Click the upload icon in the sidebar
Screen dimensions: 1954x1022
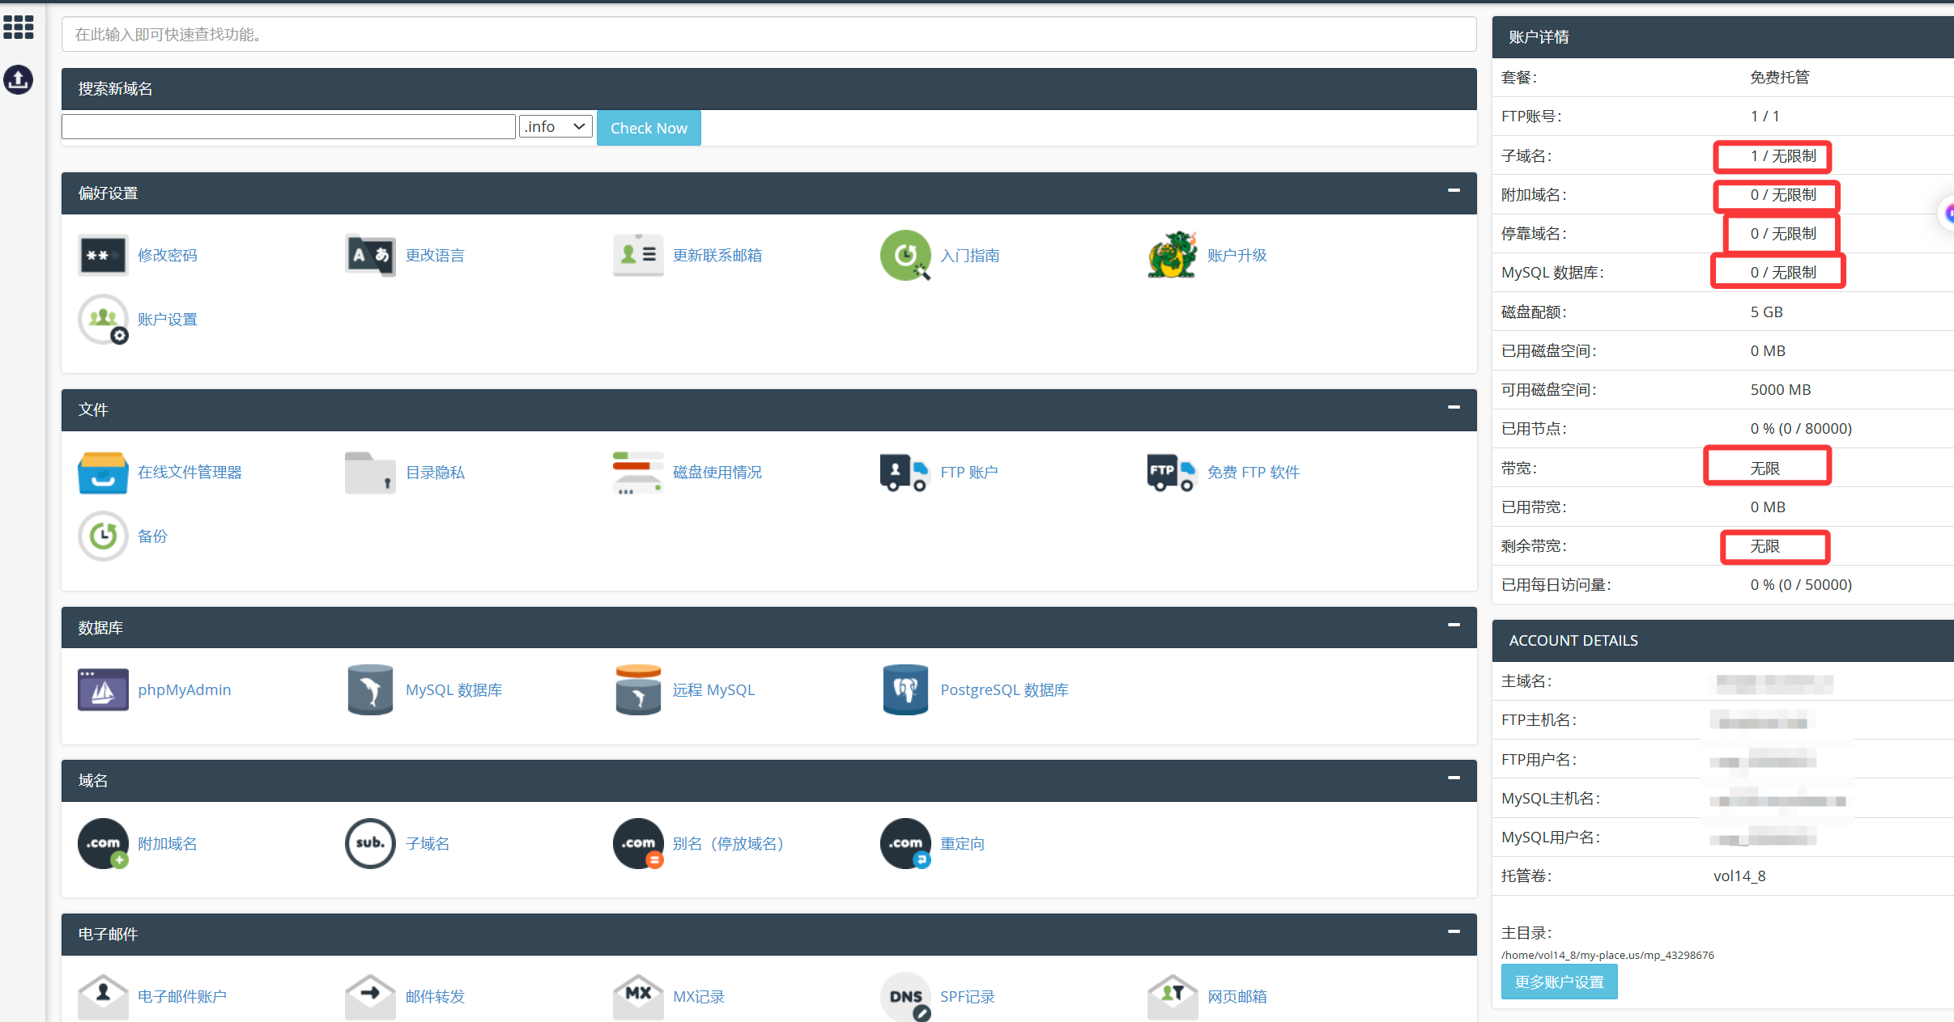click(x=19, y=79)
